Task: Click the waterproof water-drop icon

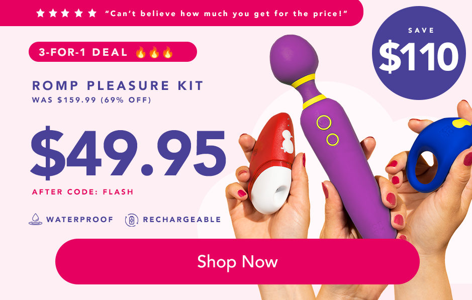Action: coord(35,220)
